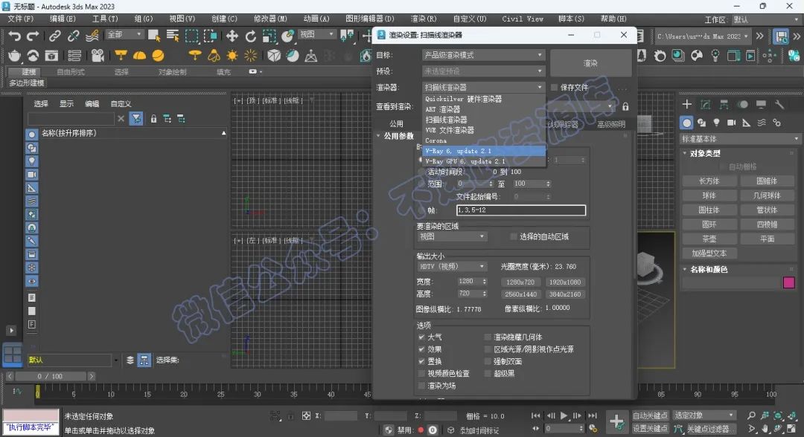804x437 pixels.
Task: Toggle the Displacement (置换) checkbox
Action: point(421,361)
